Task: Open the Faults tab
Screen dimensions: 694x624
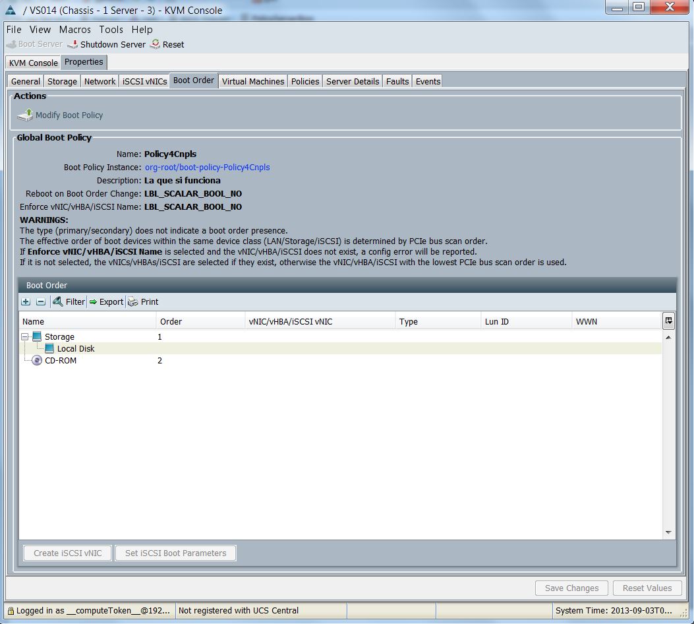Action: 397,82
